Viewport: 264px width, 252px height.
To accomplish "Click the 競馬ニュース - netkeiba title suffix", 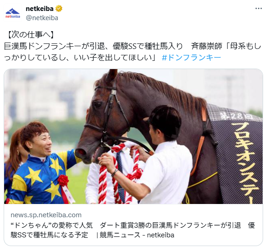I will tap(137, 235).
